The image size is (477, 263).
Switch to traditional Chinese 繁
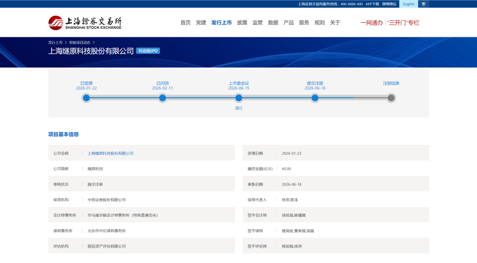tap(423, 4)
